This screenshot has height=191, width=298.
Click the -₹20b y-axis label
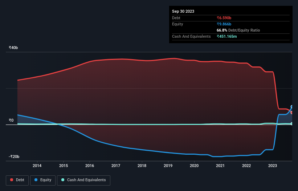(14, 157)
